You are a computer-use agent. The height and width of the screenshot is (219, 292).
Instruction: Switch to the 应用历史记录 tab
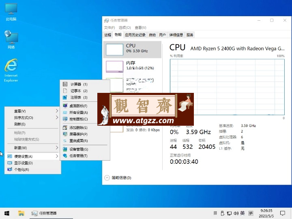coord(135,35)
